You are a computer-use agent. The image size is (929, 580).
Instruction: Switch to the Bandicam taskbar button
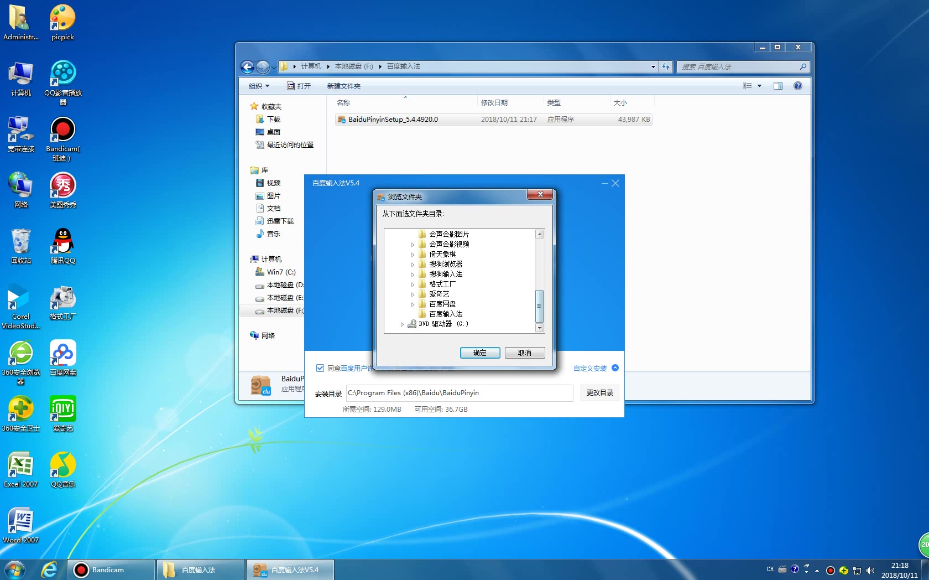click(111, 569)
